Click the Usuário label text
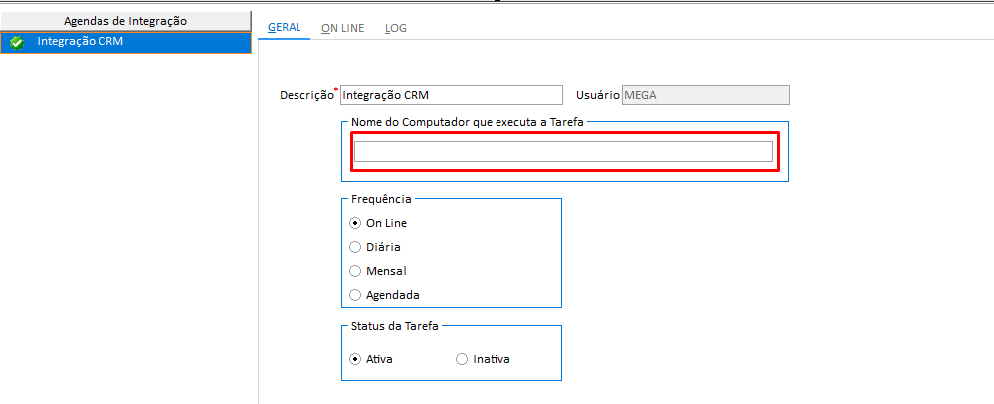The image size is (994, 404). (x=597, y=95)
